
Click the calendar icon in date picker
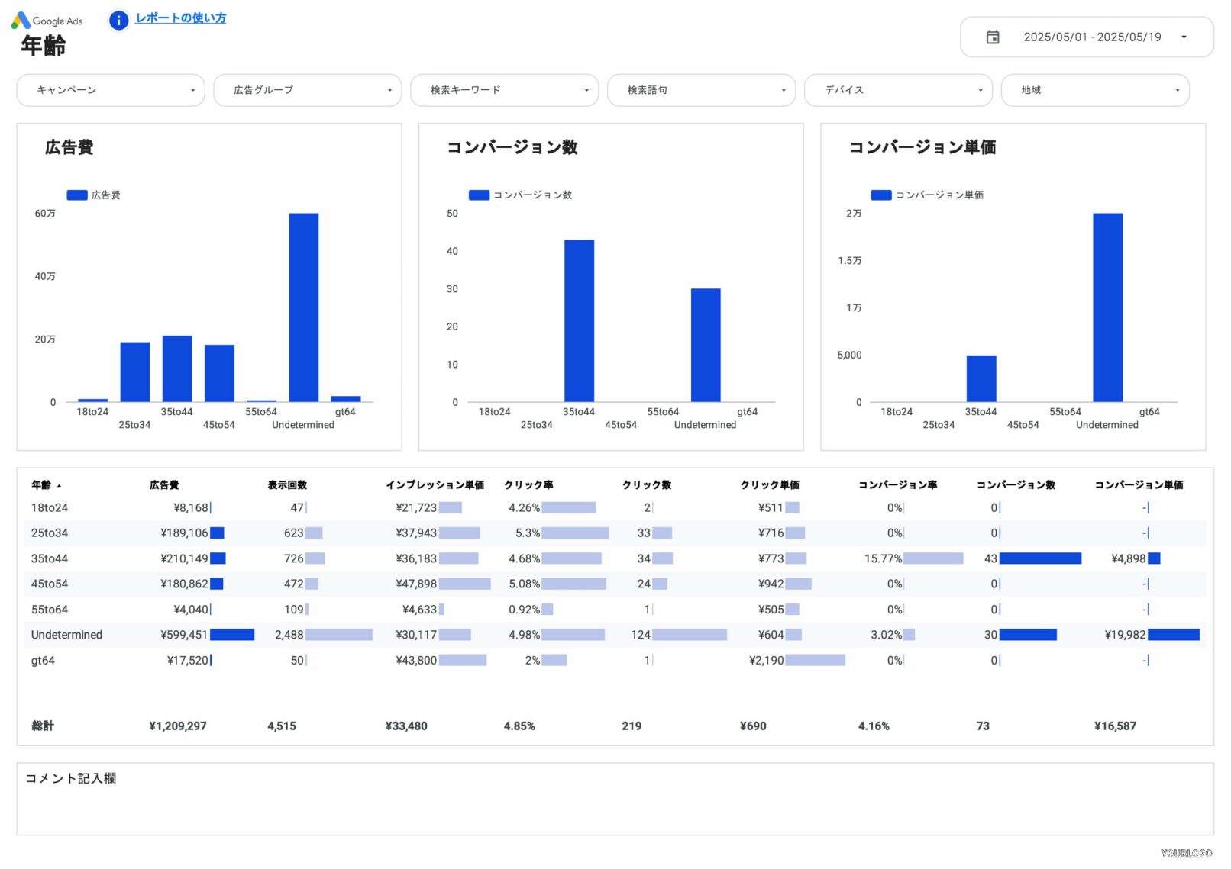pos(992,37)
